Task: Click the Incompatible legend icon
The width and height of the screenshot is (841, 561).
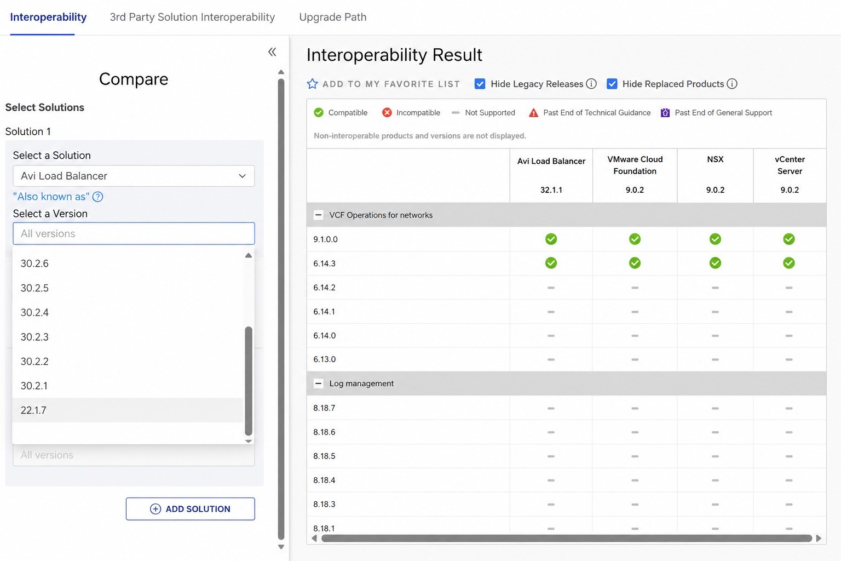Action: (x=387, y=112)
